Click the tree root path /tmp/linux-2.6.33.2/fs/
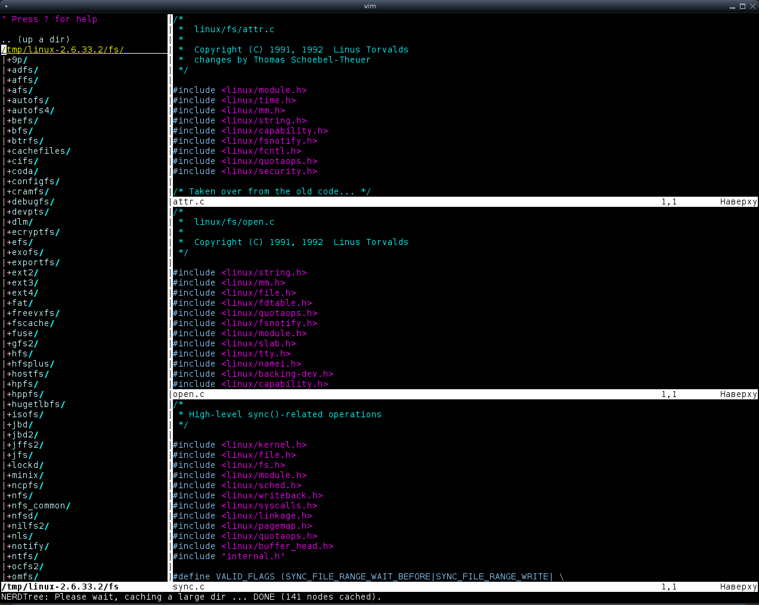759x605 pixels. (64, 49)
